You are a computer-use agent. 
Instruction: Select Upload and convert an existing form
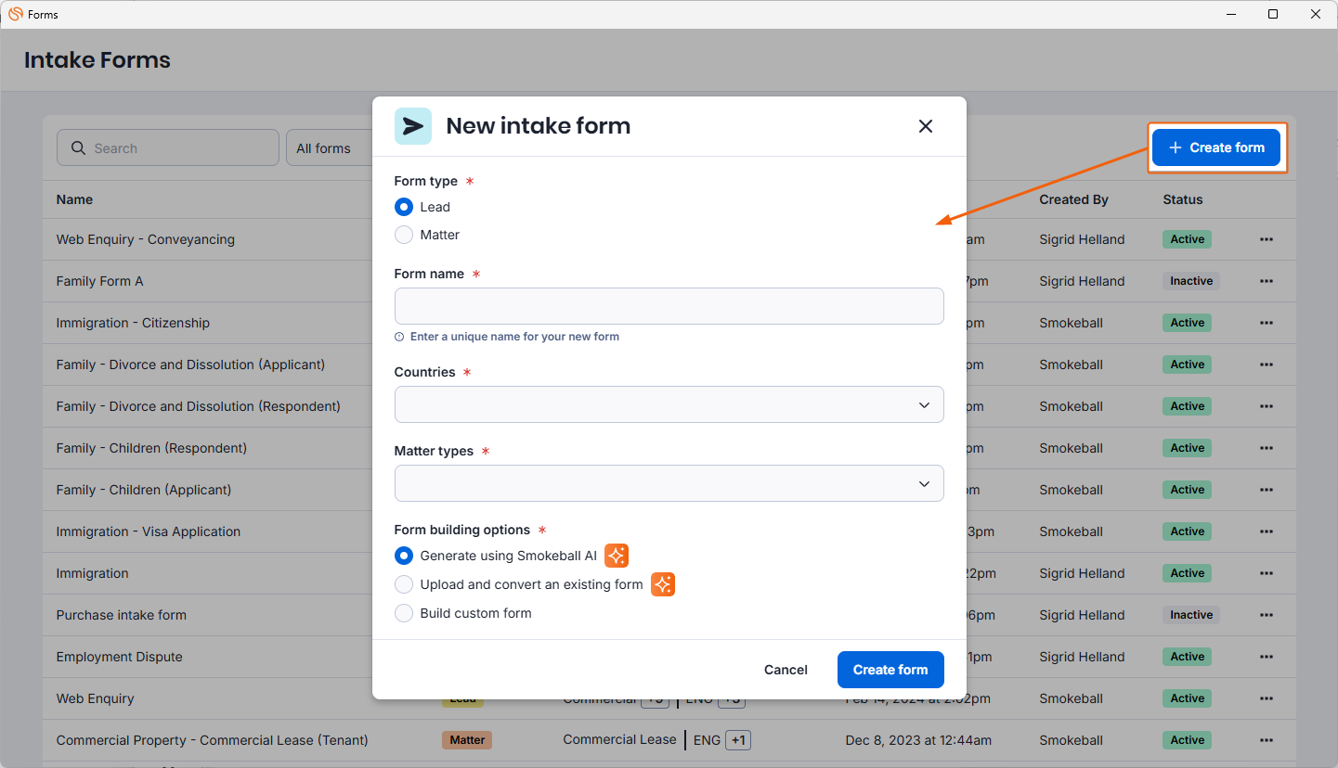pyautogui.click(x=404, y=584)
